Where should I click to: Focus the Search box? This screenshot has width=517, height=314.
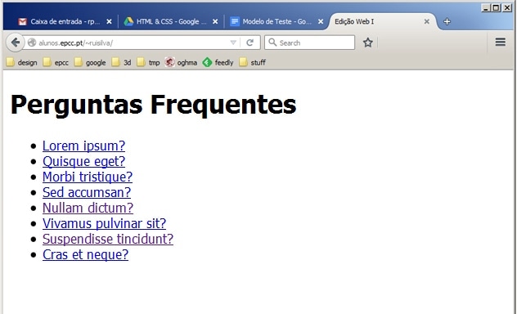tap(309, 43)
